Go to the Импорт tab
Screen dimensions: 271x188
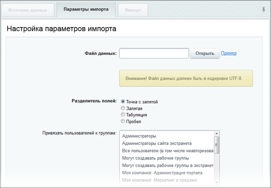tap(133, 10)
